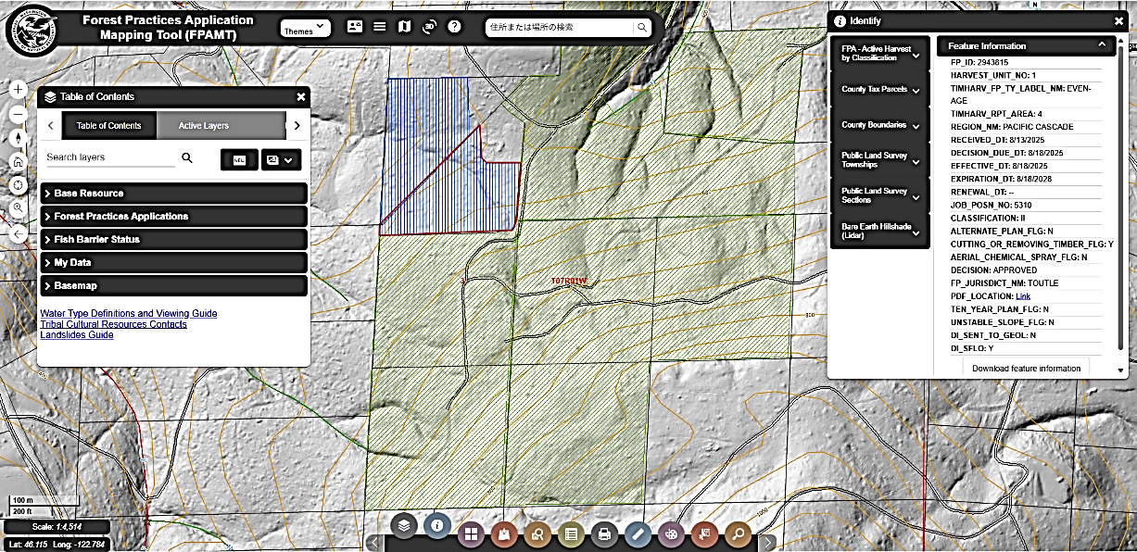Open the image options dropdown in Table of Contents
1137x552 pixels.
point(281,159)
